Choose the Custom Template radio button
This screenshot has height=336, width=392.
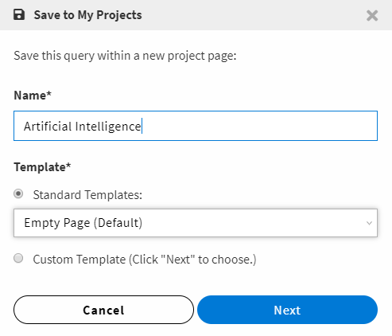[x=18, y=258]
